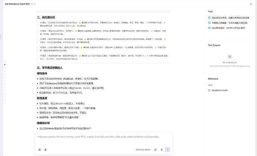
Task: Click the empty outputs box icon
Action: 230,57
